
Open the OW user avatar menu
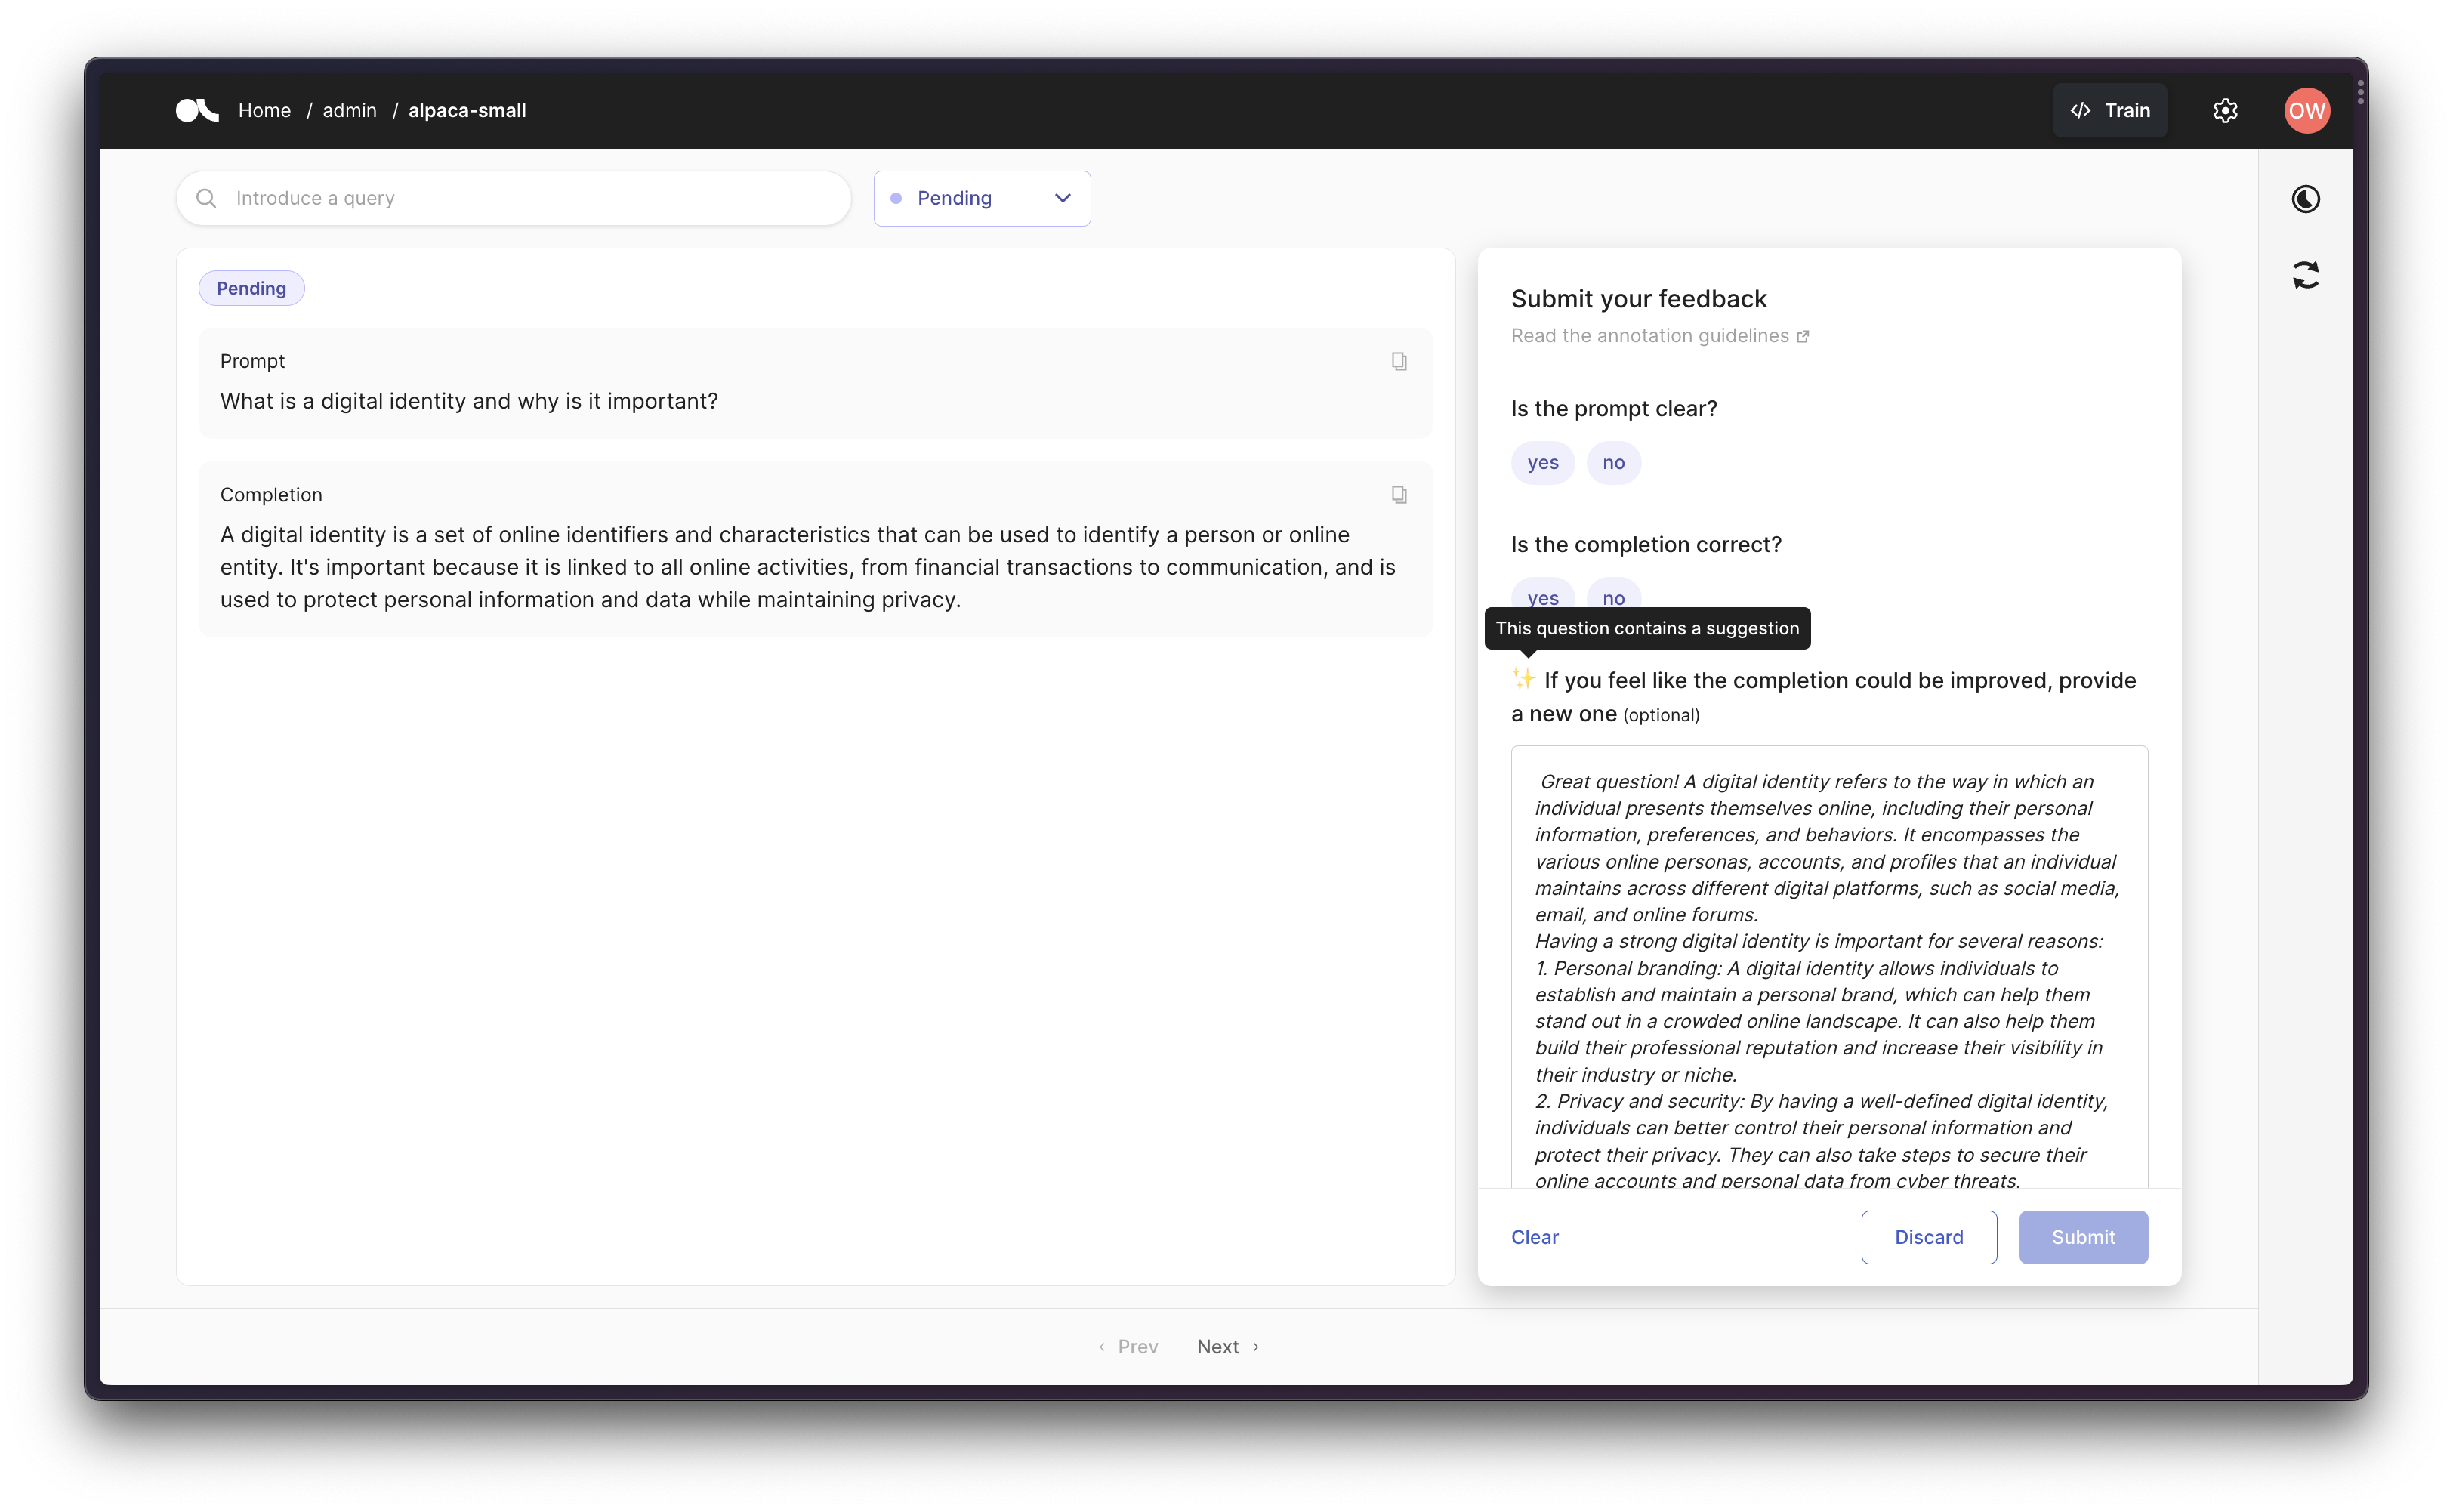pos(2306,110)
